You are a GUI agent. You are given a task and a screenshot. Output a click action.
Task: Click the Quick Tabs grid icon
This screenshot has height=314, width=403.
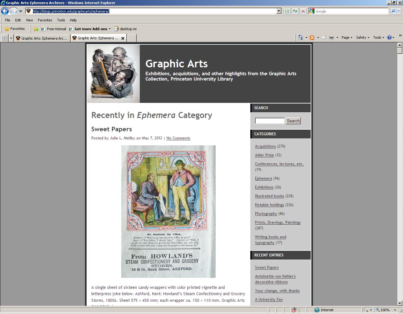click(x=4, y=38)
